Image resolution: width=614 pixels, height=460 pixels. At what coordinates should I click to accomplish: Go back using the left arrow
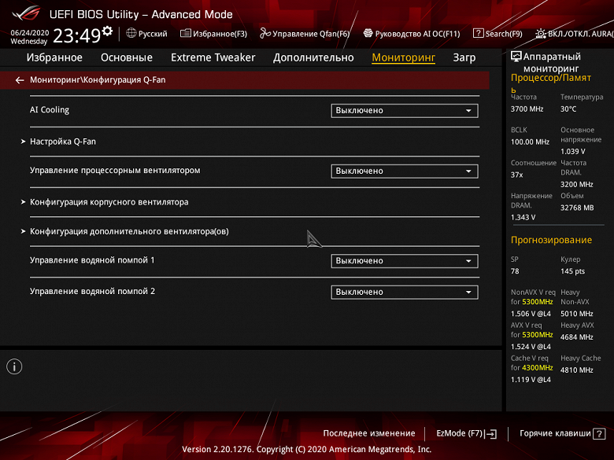(x=20, y=79)
